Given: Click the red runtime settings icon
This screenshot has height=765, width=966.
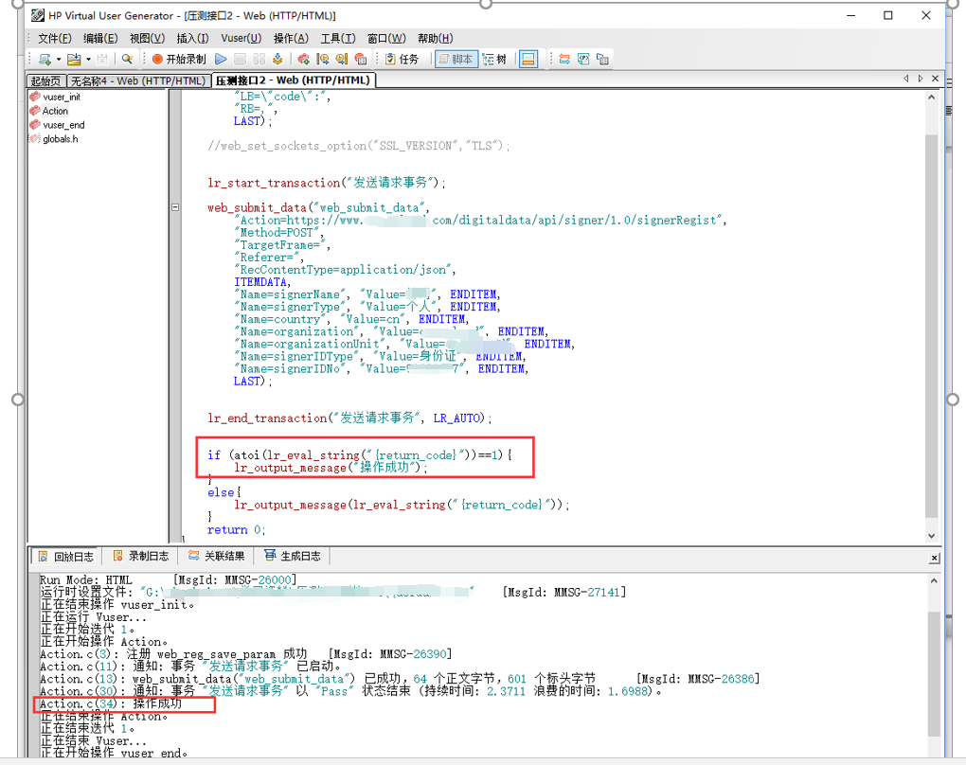Looking at the screenshot, I should [x=303, y=59].
